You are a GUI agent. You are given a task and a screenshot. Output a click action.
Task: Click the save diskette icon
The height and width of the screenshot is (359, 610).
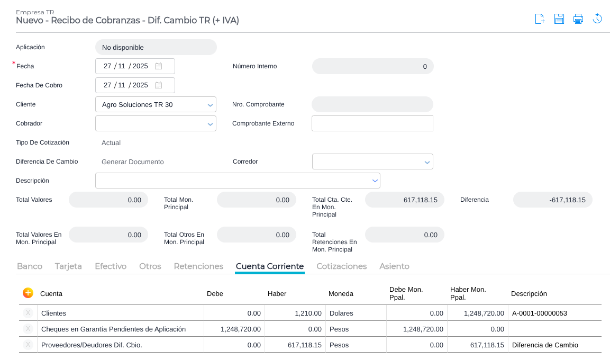pos(559,19)
